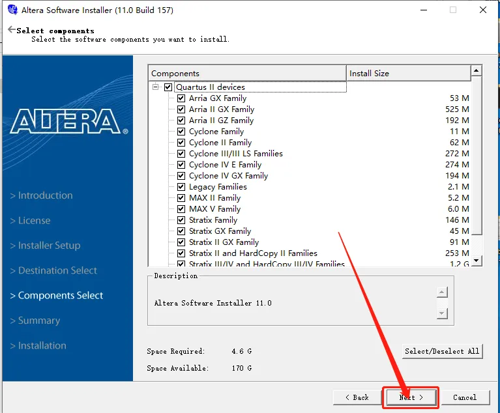
Task: Click the 525 M install size value
Action: (457, 109)
